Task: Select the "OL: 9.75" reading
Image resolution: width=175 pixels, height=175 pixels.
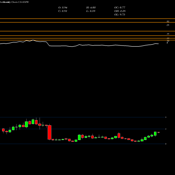Action: click(120, 15)
